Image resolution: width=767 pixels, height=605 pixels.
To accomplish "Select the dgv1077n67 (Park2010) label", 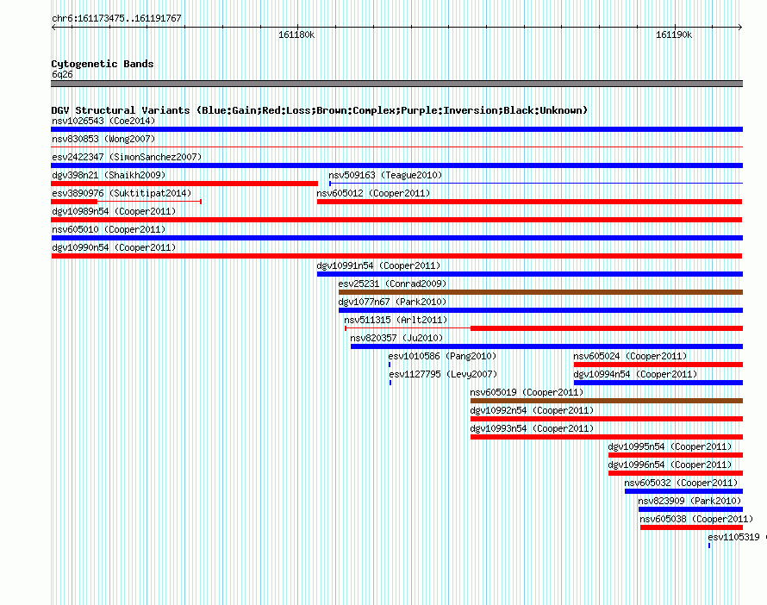I will 392,302.
